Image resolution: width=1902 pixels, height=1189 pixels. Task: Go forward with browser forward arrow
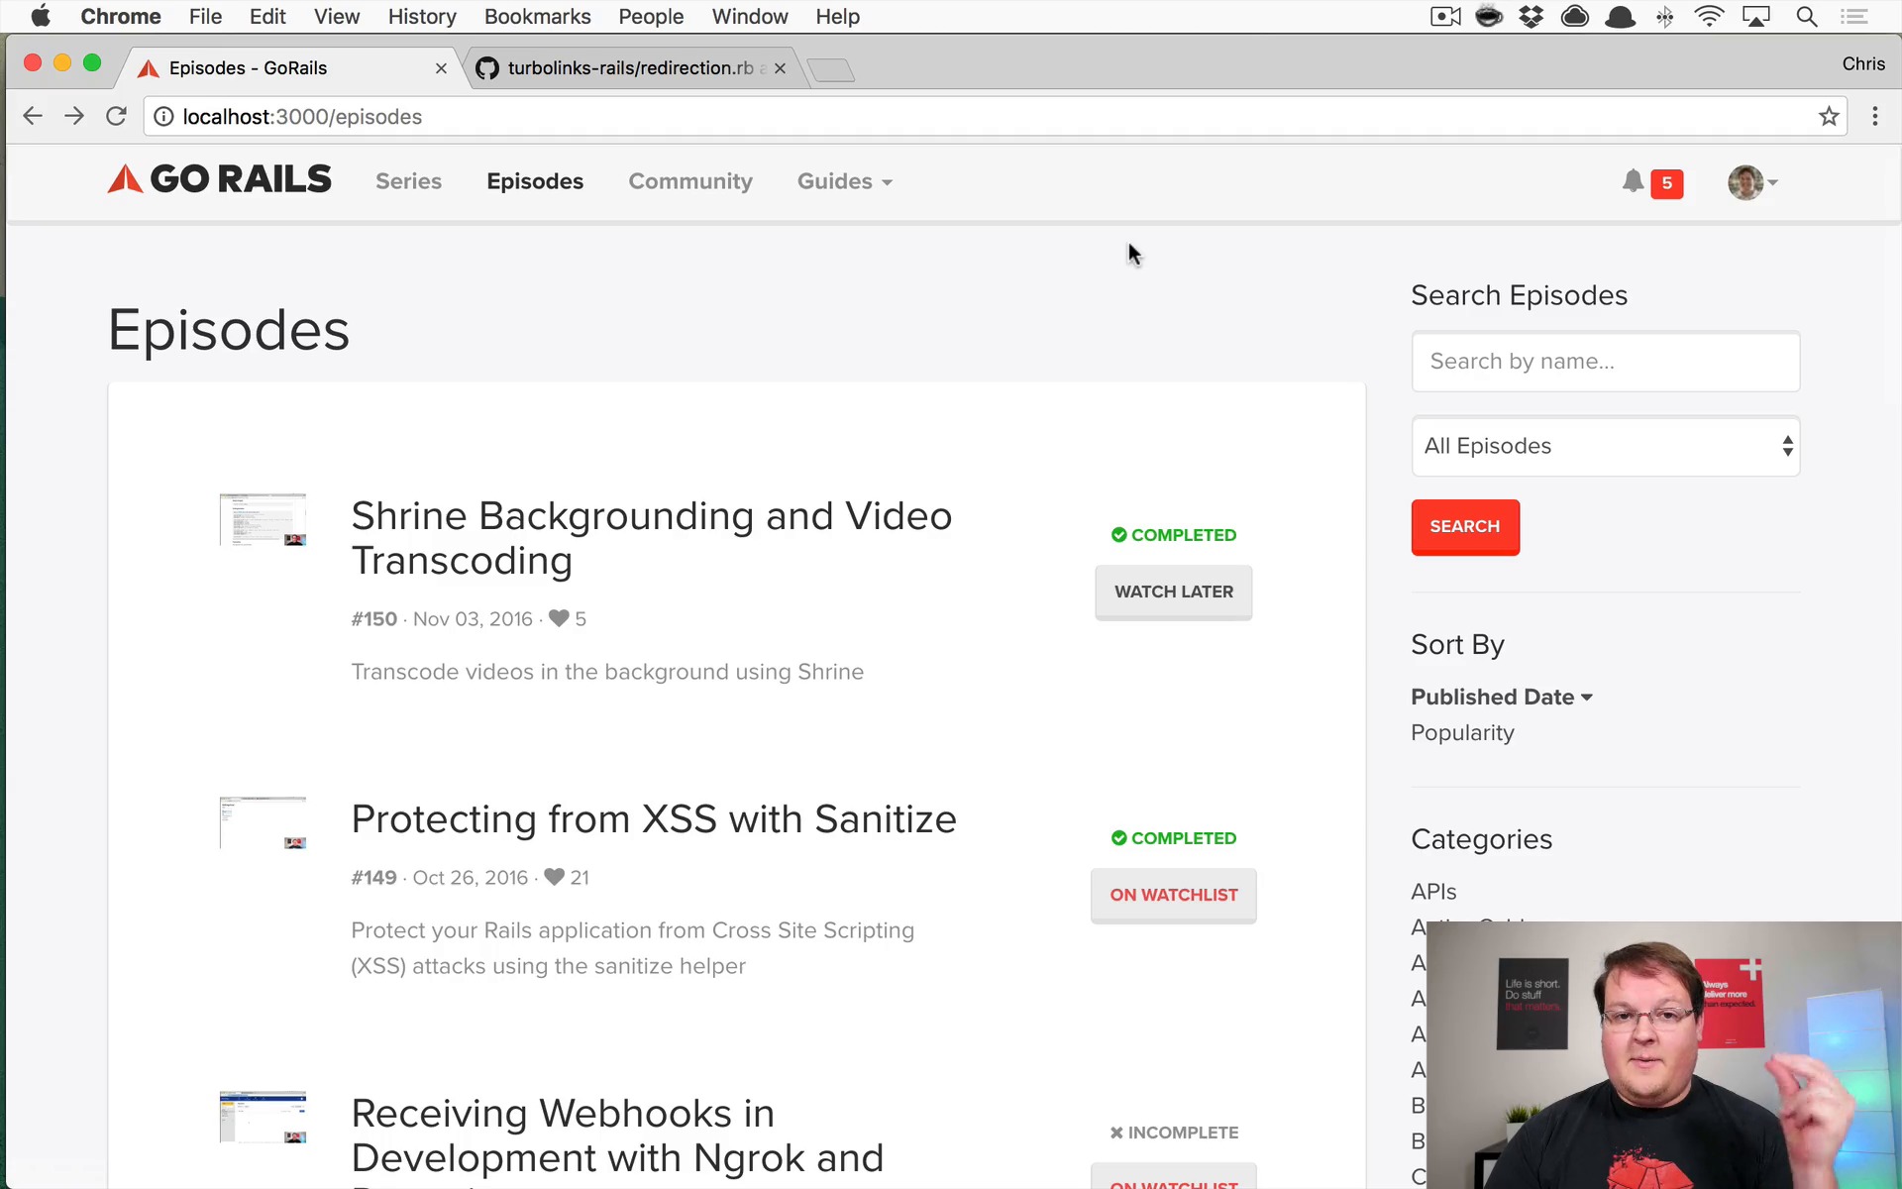point(74,116)
